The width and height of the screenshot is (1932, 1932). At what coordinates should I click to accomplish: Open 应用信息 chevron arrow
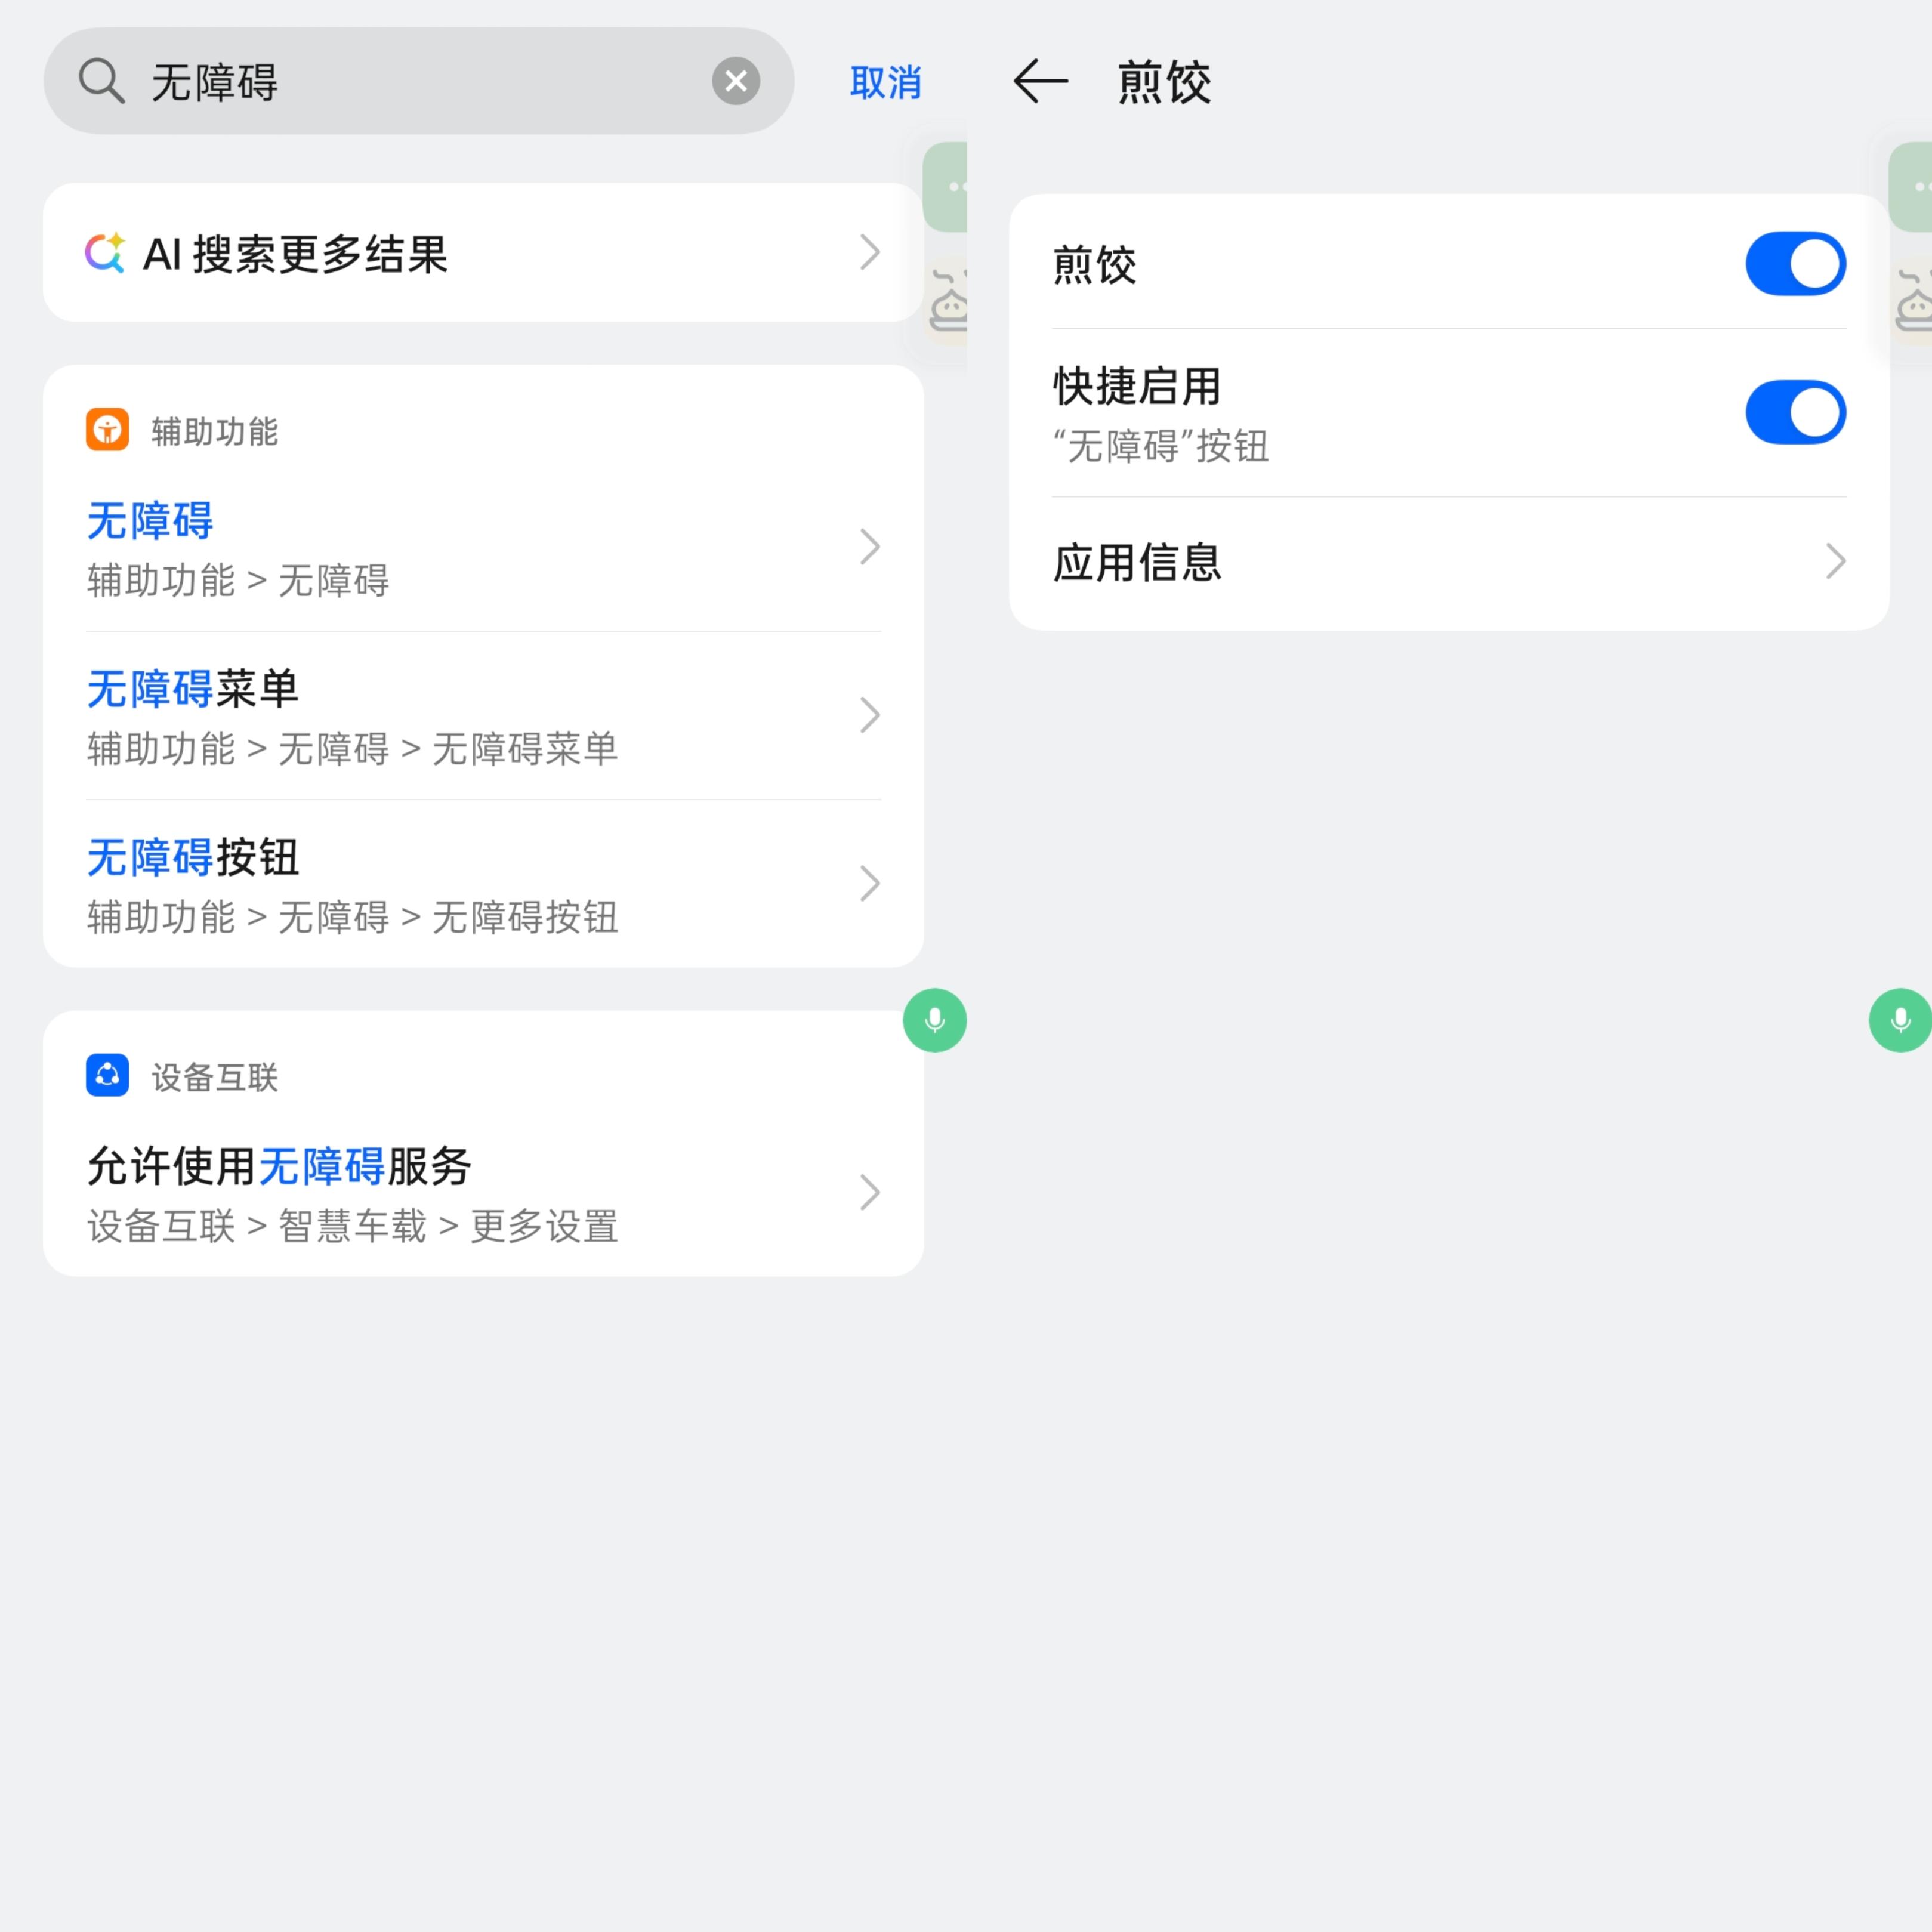click(x=1834, y=561)
